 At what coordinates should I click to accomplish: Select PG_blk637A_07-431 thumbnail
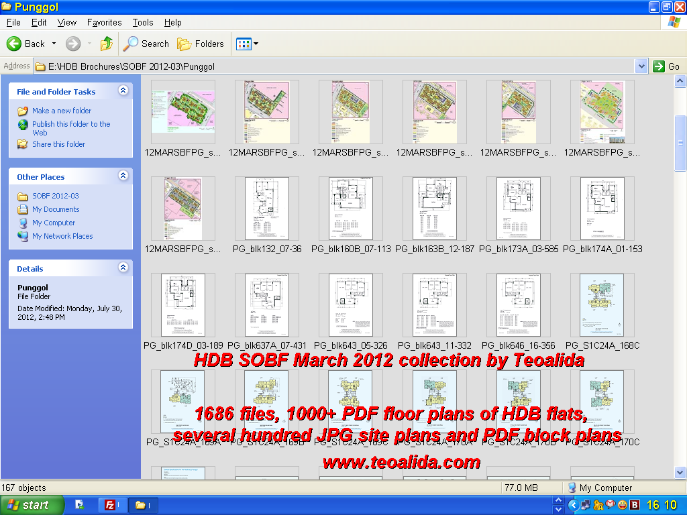[x=267, y=305]
